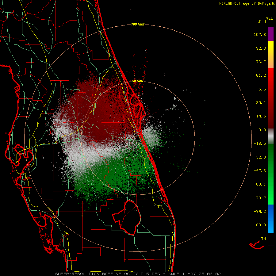Click the -78.7 velocity scale value
This screenshot has width=276, height=276.
coord(260,198)
